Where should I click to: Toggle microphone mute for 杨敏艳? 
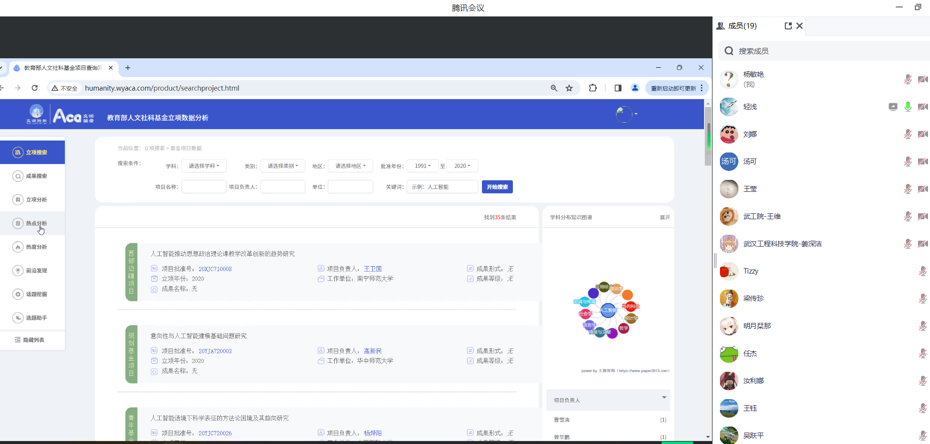[x=908, y=79]
